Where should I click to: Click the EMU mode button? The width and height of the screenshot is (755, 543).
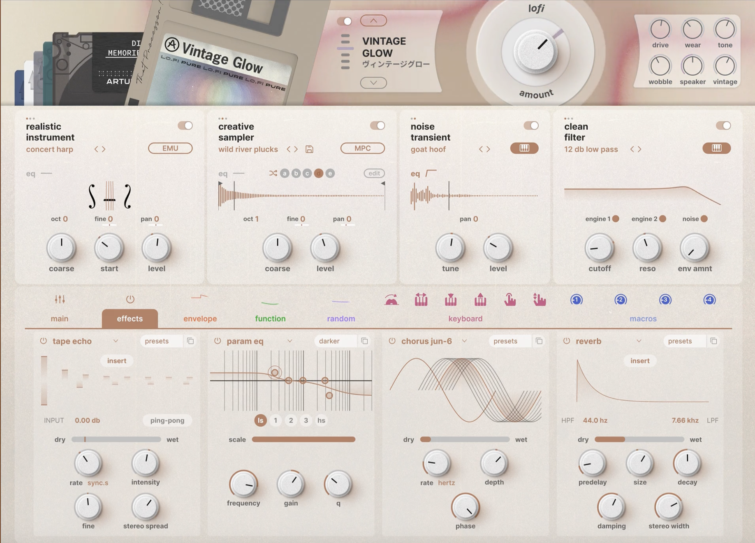[170, 148]
